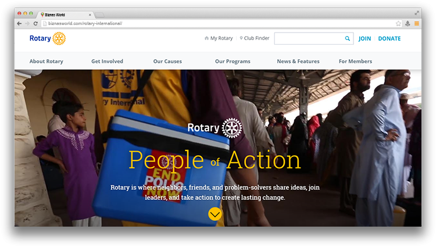The height and width of the screenshot is (247, 436).
Task: Open the Get Involved menu
Action: [107, 61]
